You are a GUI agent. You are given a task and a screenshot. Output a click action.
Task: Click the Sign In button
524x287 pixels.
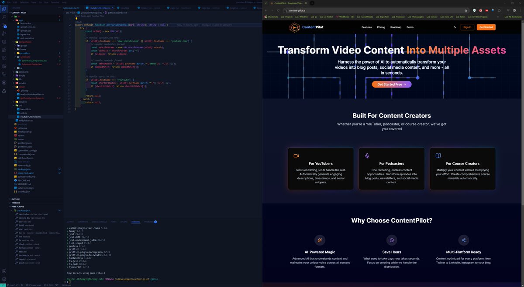pyautogui.click(x=467, y=27)
